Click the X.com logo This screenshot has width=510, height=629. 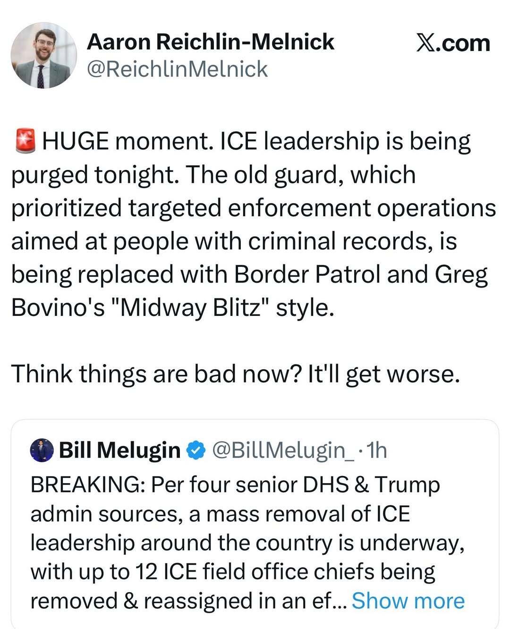(x=453, y=43)
